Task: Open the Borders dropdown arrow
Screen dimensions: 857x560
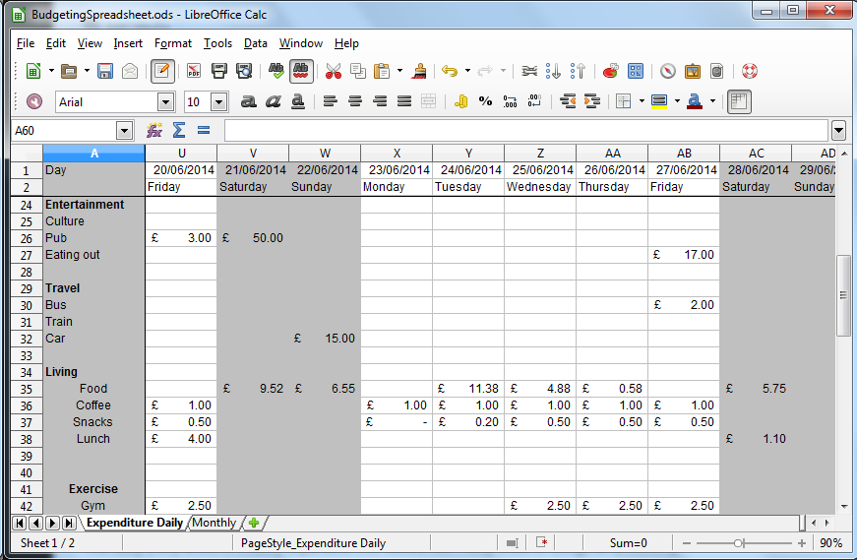Action: pyautogui.click(x=642, y=101)
